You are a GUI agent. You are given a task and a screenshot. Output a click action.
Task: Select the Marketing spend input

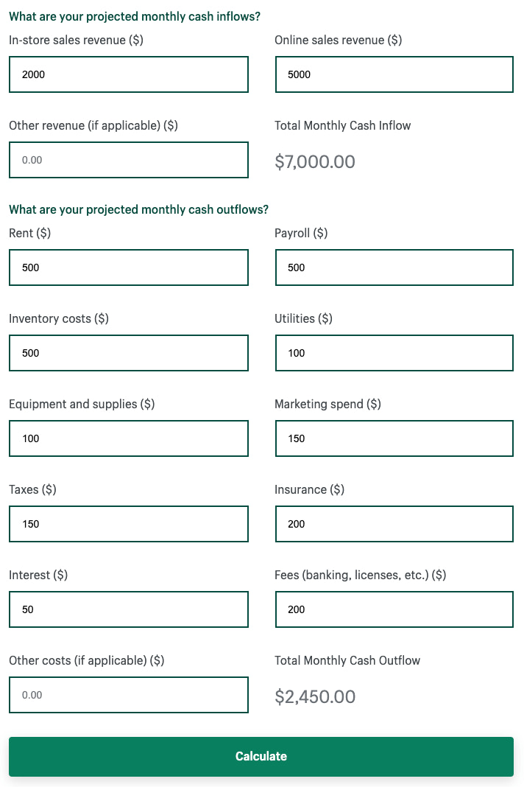click(394, 438)
